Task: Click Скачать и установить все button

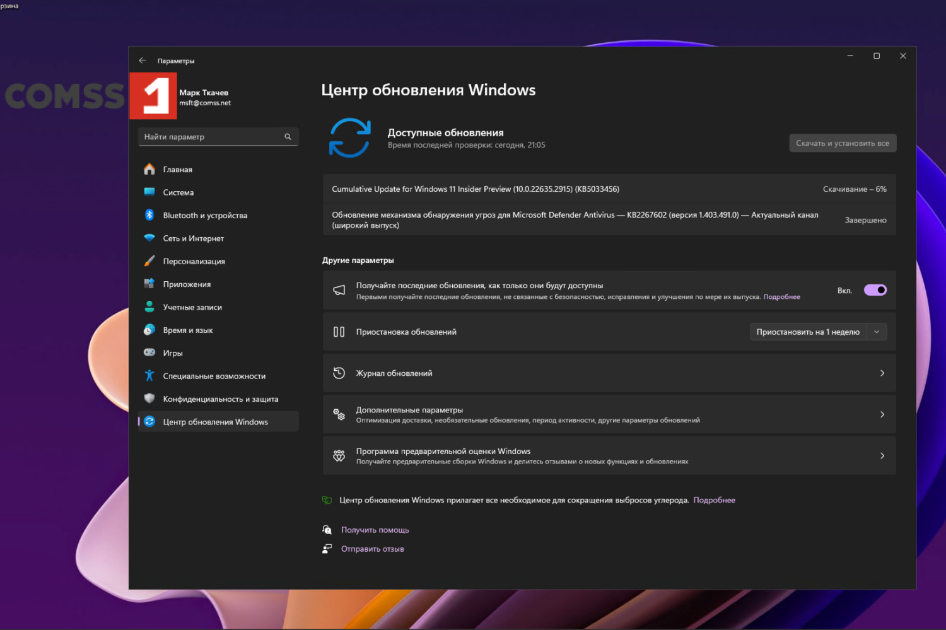Action: coord(843,143)
